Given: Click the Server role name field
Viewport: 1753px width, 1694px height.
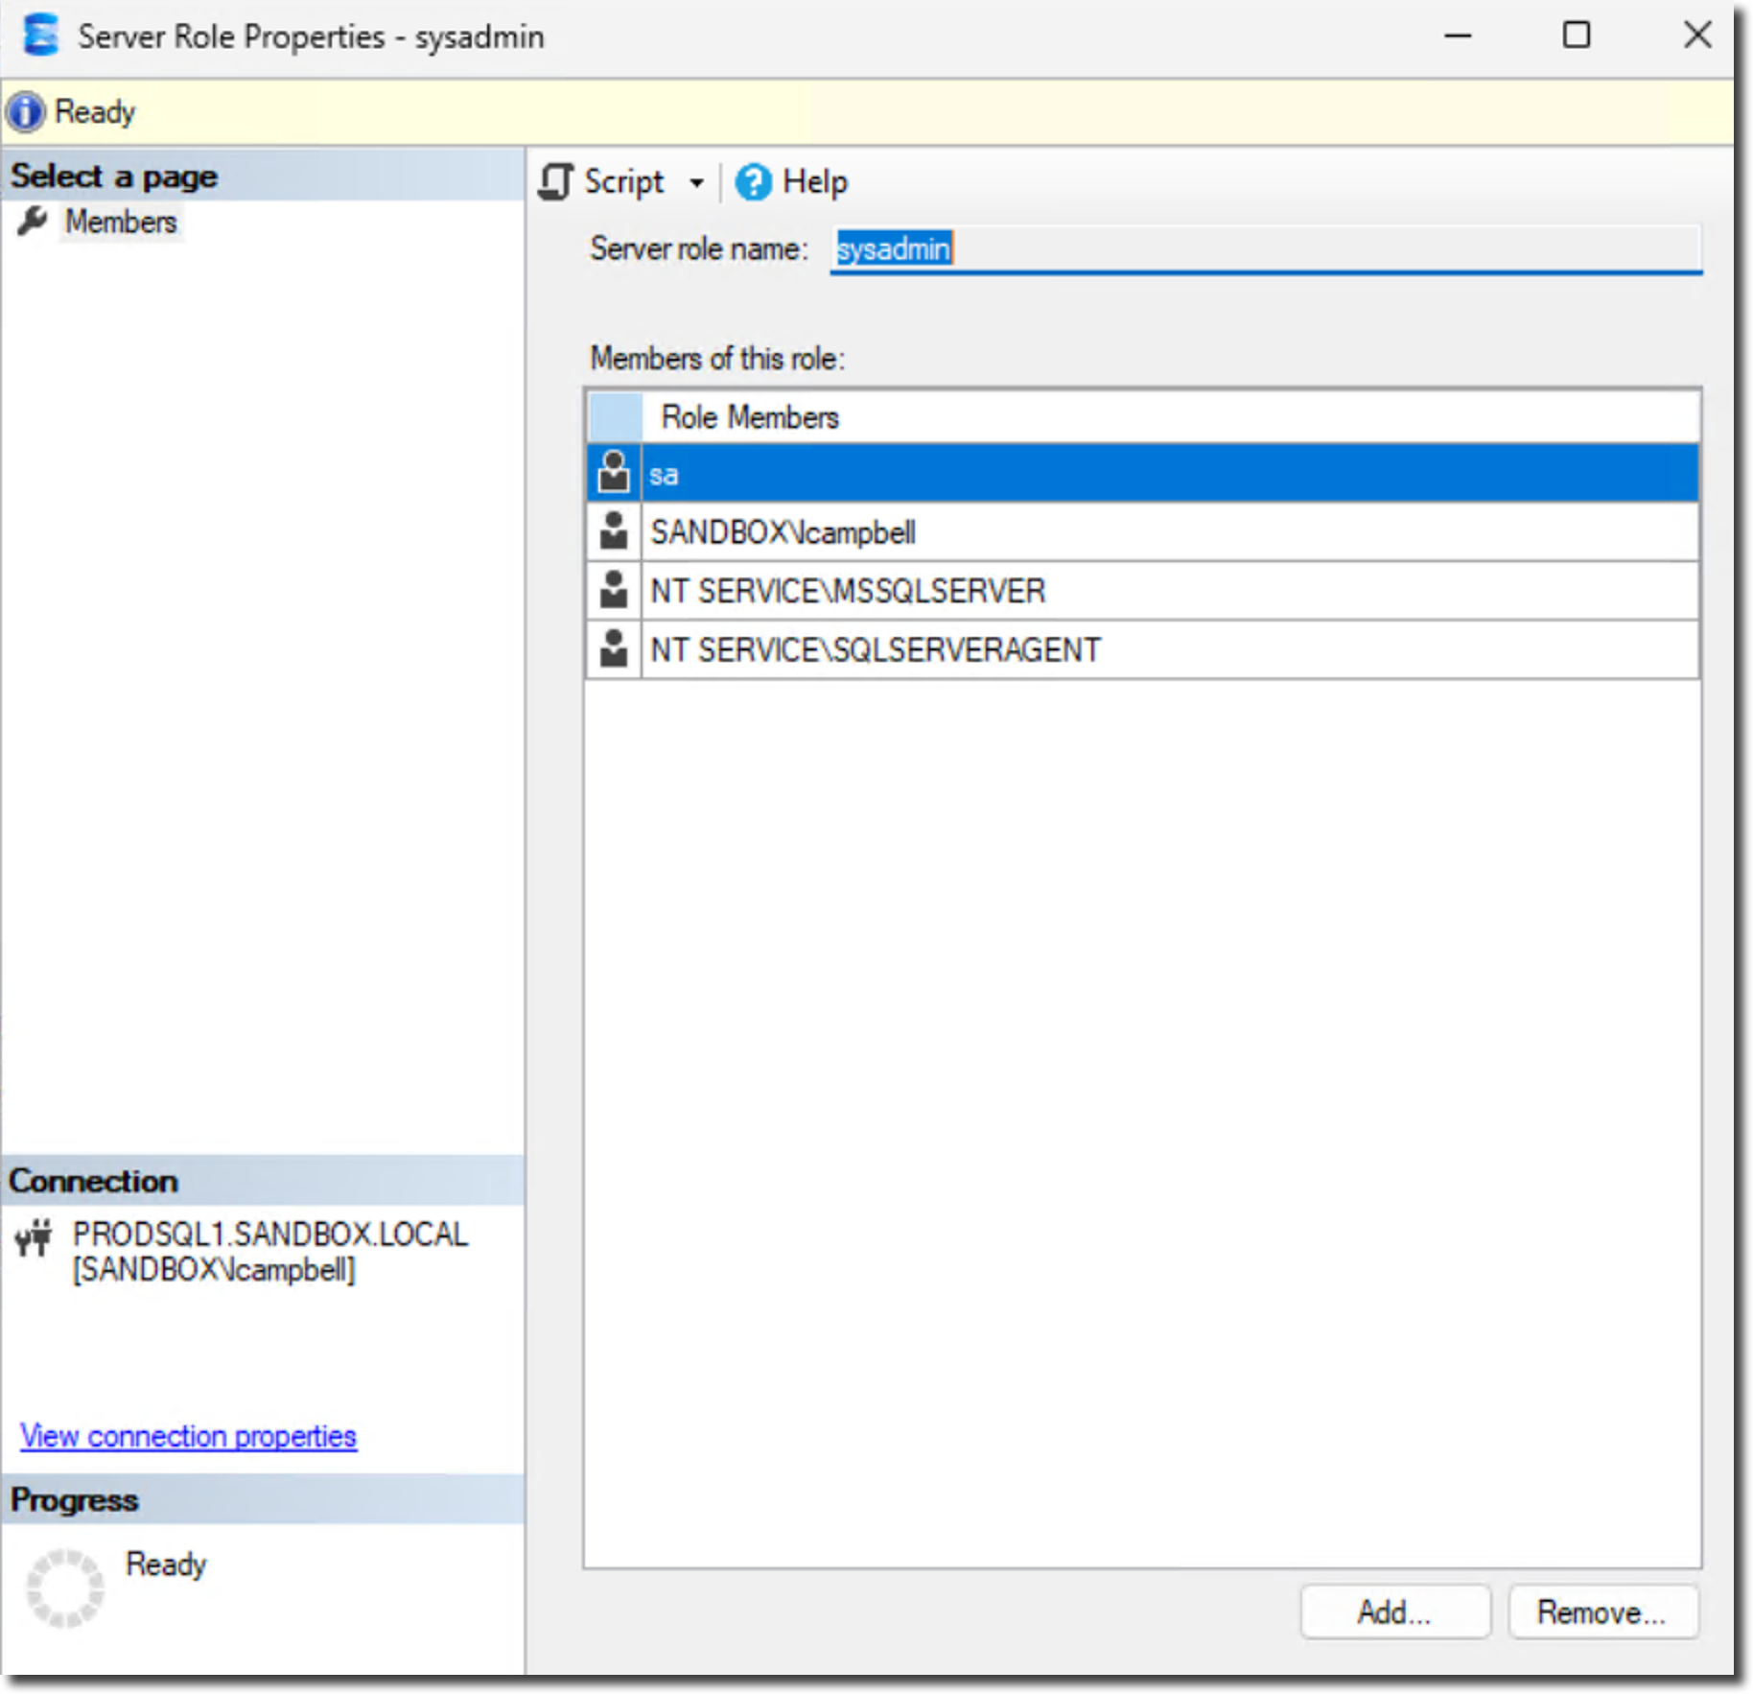Looking at the screenshot, I should pos(1266,249).
